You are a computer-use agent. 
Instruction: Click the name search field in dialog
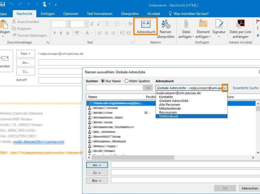click(114, 88)
